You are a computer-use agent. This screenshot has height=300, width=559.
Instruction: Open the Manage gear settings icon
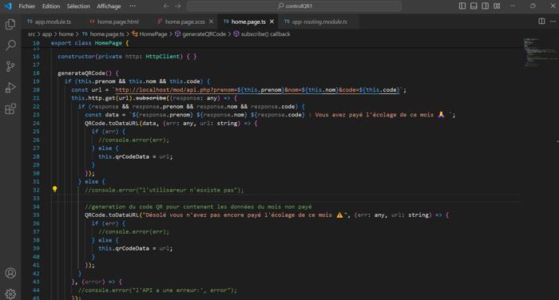pos(10,294)
